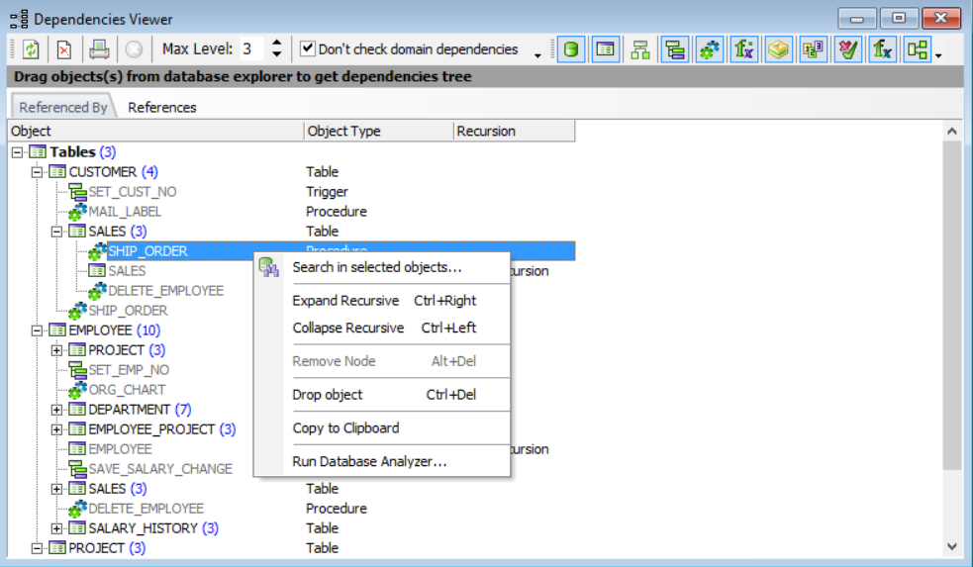Increase Max Level with stepper up arrow
This screenshot has width=973, height=567.
(x=277, y=43)
